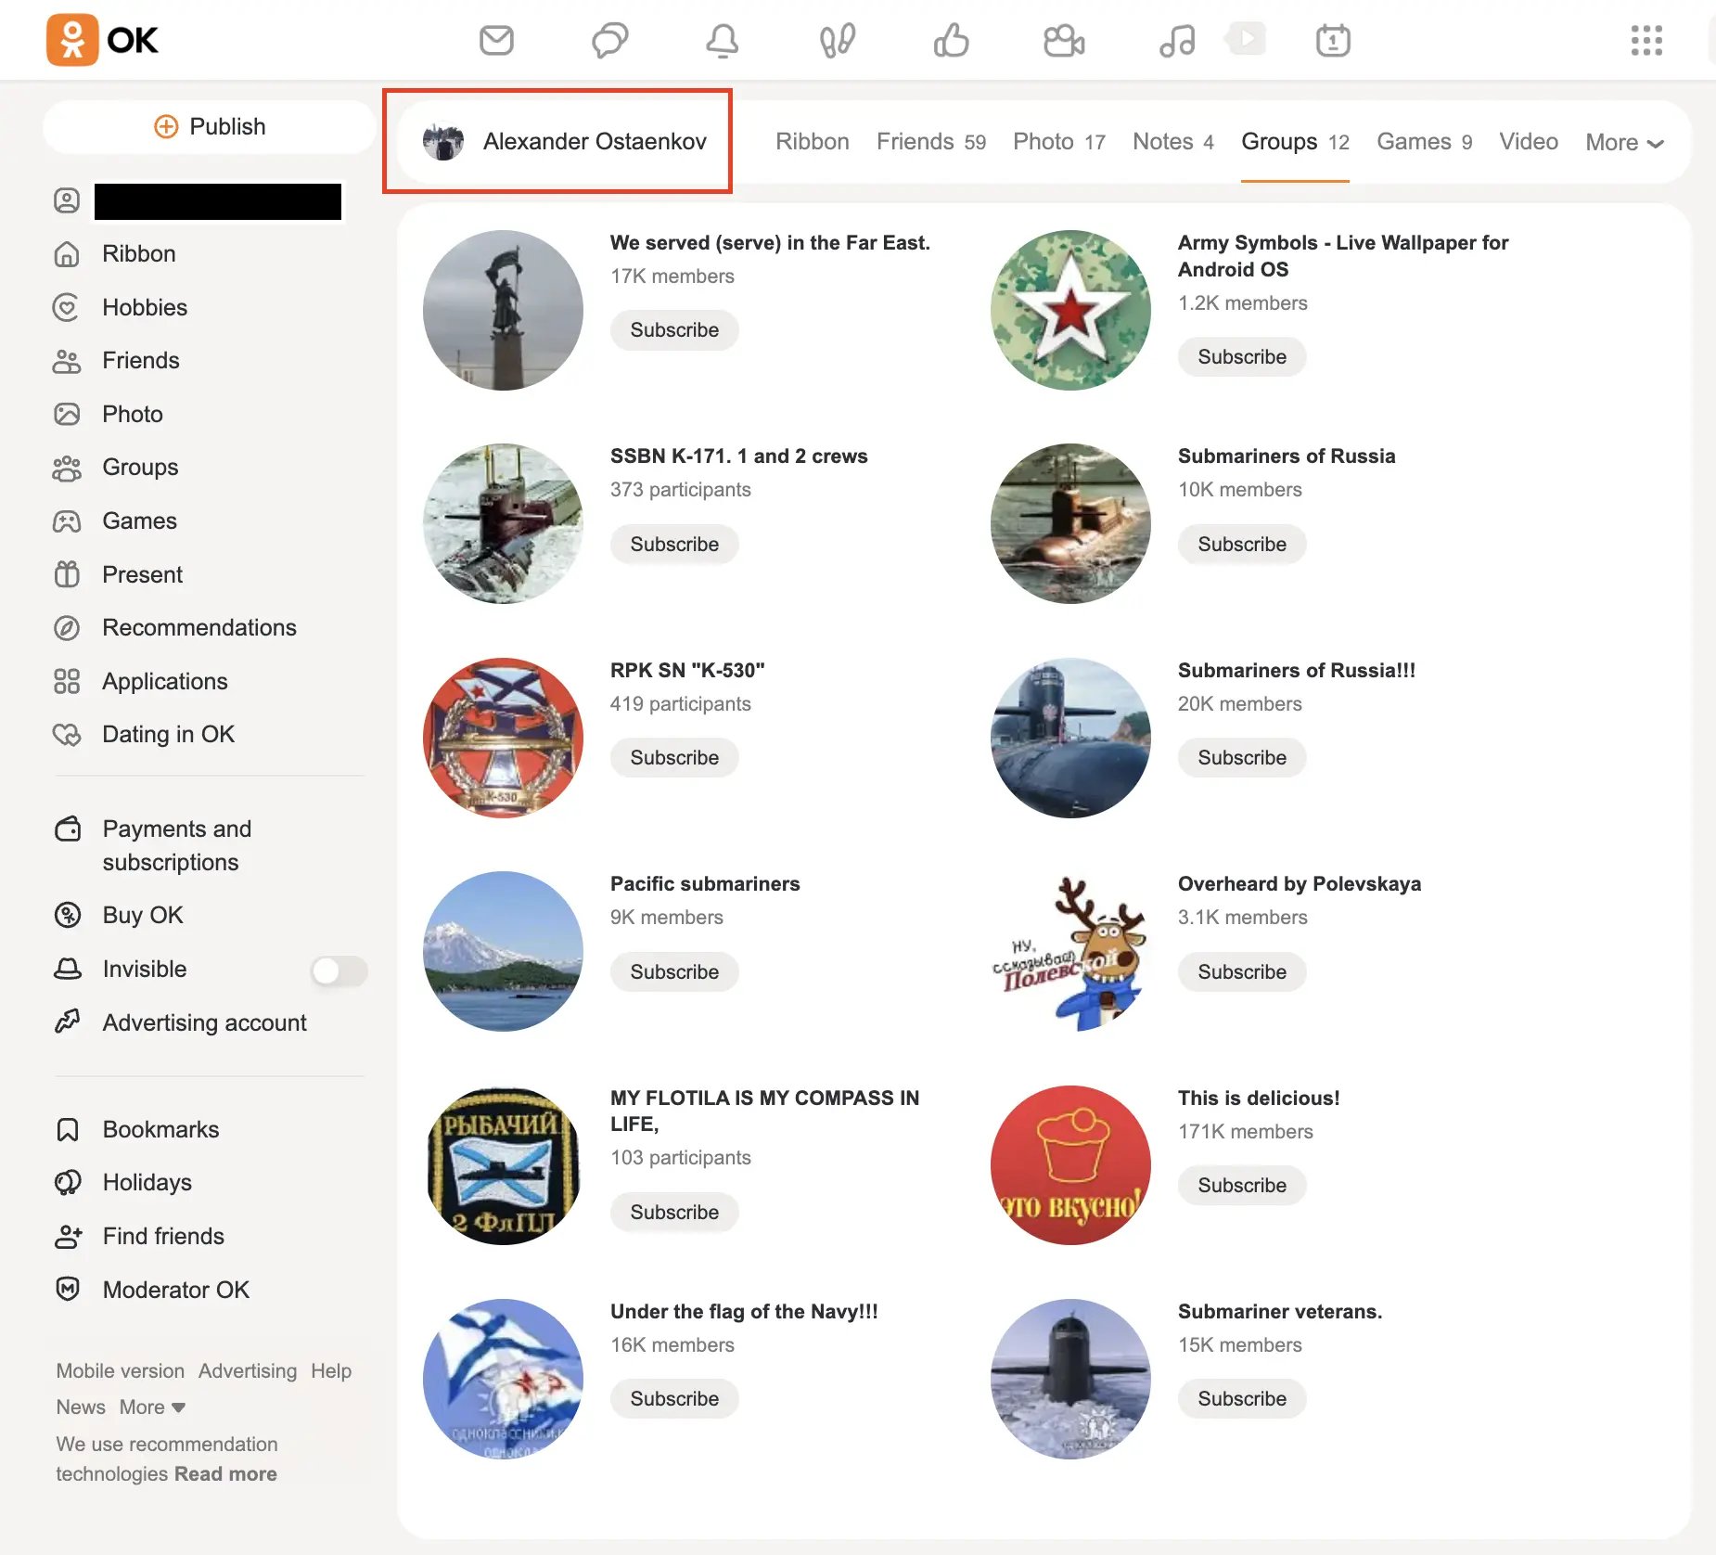Click the OK logo to go home

[102, 39]
